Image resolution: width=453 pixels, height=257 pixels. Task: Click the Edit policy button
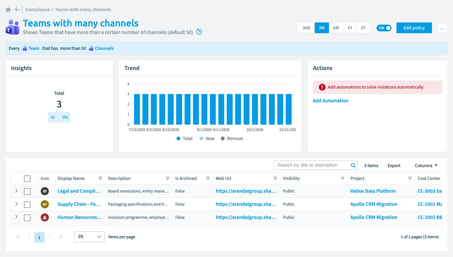(x=414, y=28)
